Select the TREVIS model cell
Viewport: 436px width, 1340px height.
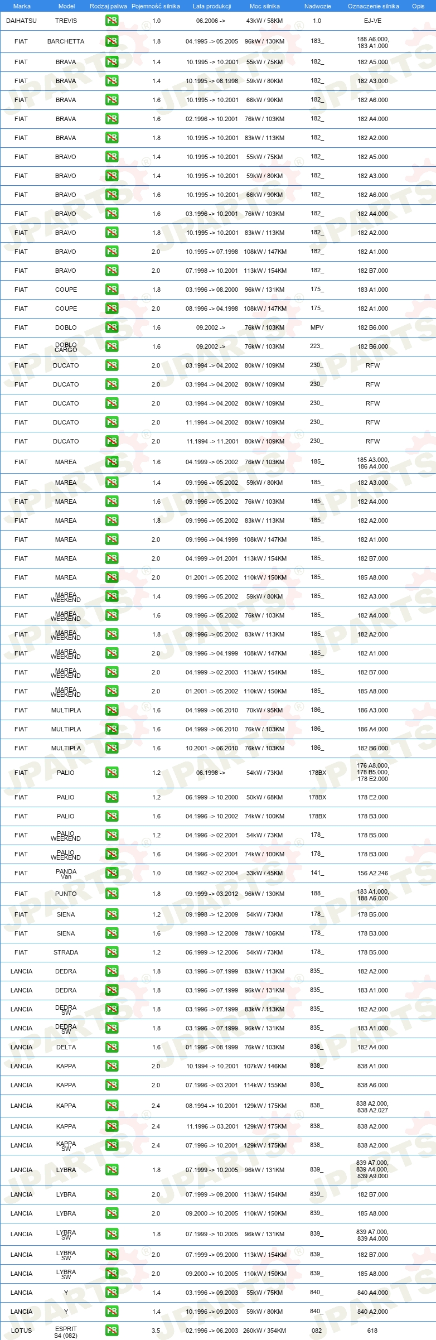[66, 21]
